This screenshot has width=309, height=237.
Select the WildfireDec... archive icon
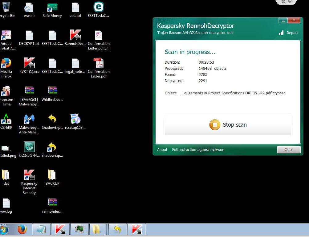52,94
